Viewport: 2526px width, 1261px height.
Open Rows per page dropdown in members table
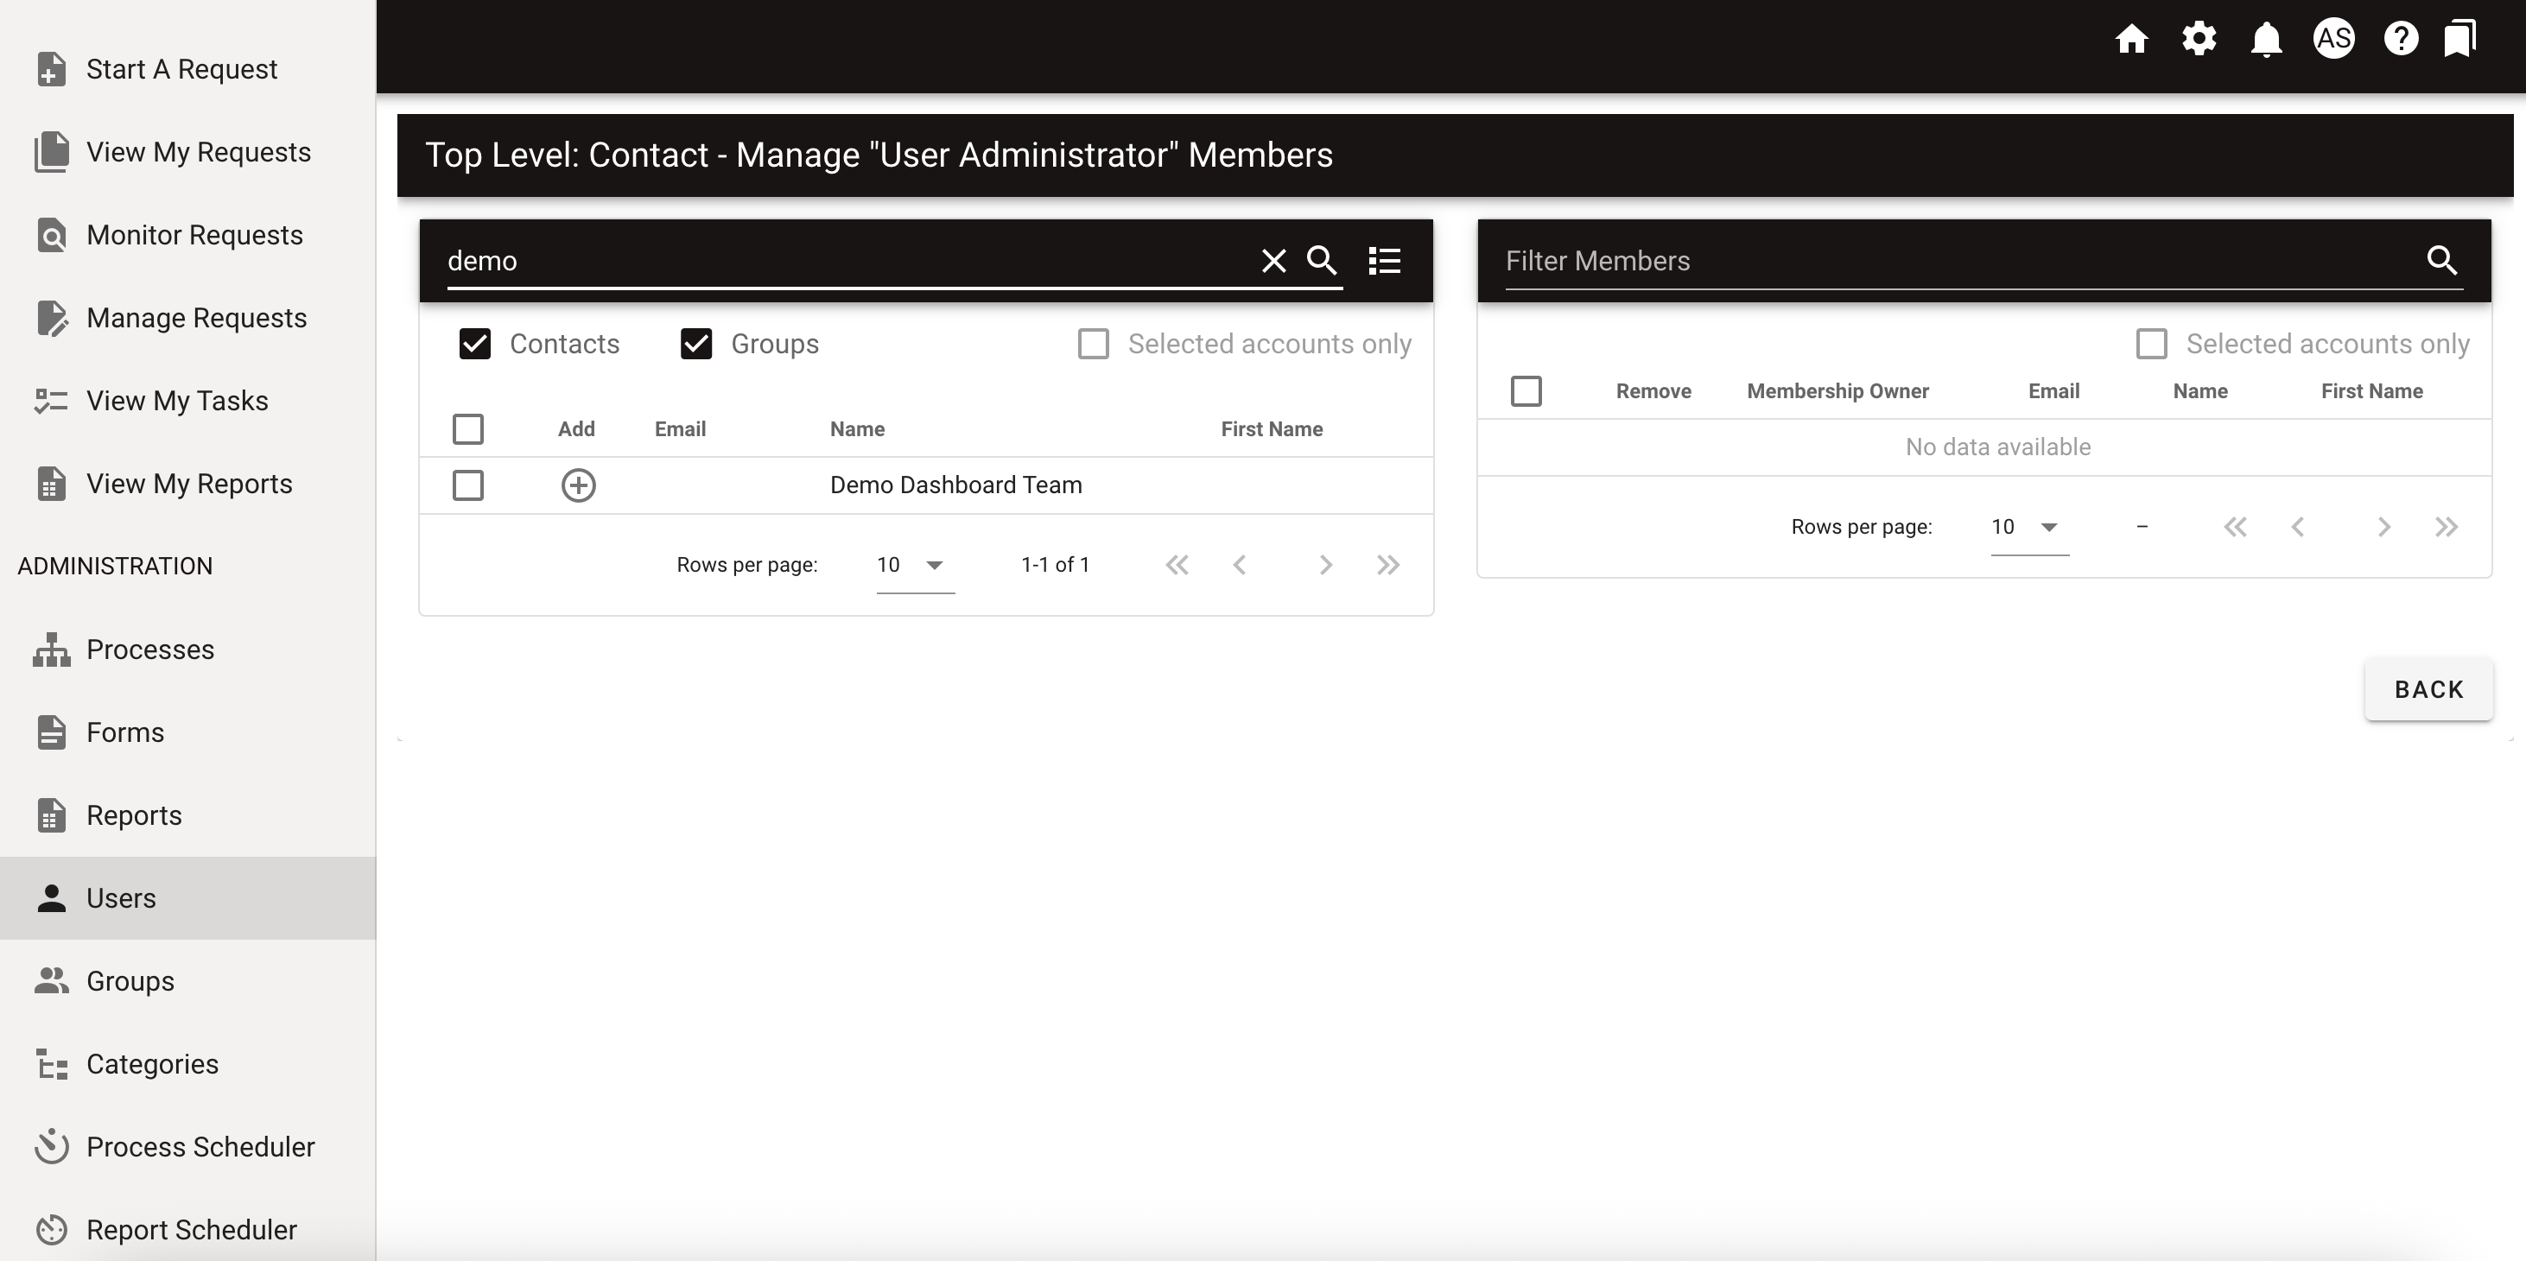click(2027, 527)
